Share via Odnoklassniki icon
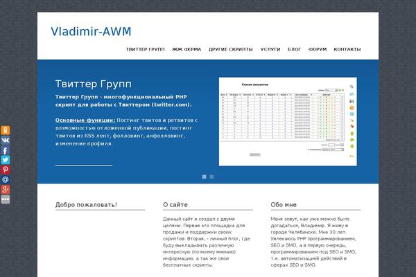This screenshot has width=416, height=277. [x=6, y=130]
